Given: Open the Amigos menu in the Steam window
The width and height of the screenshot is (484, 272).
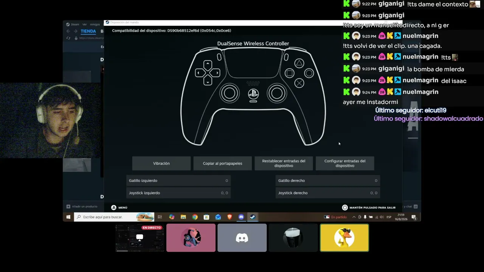Looking at the screenshot, I should pos(95,25).
